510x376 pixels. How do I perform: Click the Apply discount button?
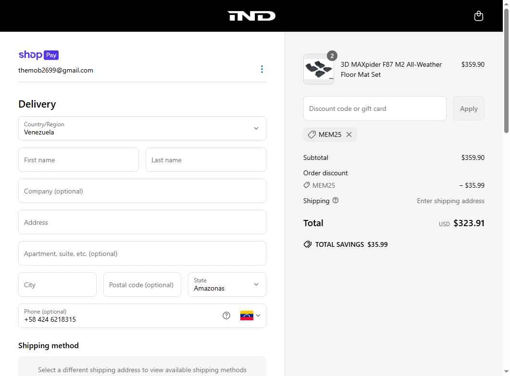[x=469, y=109]
